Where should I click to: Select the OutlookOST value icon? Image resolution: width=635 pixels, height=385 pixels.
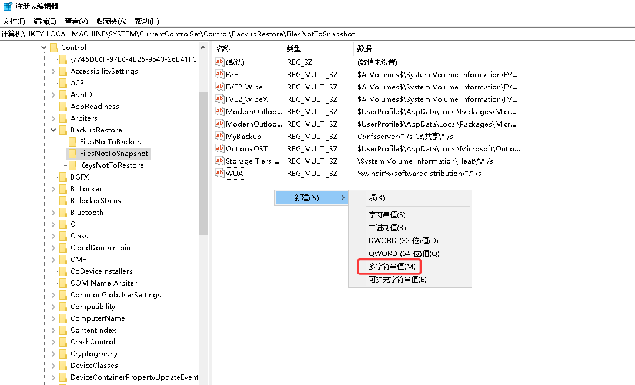[x=219, y=148]
